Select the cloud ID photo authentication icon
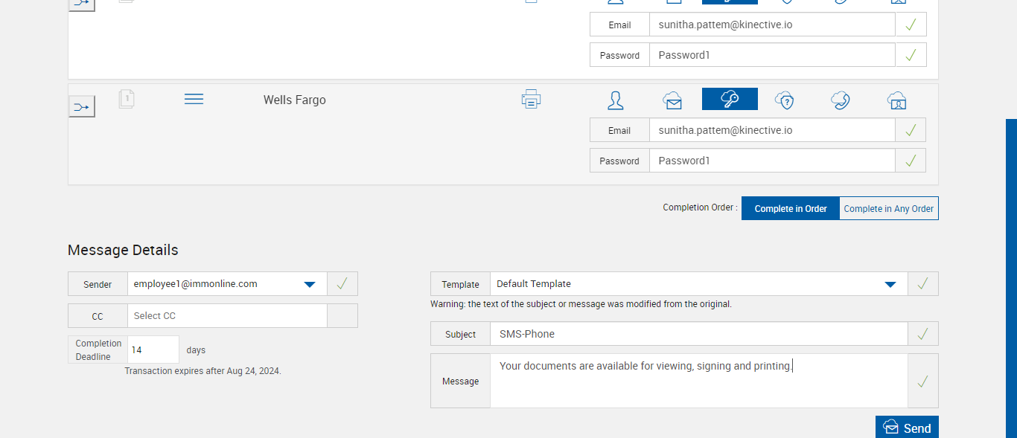Viewport: 1017px width, 438px height. point(896,100)
